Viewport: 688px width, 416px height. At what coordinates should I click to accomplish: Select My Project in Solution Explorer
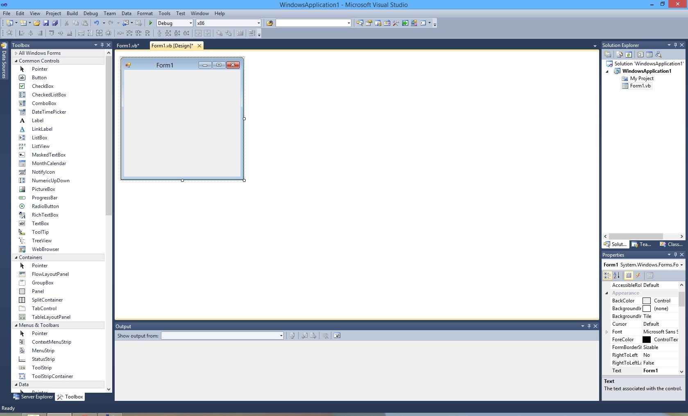click(642, 78)
